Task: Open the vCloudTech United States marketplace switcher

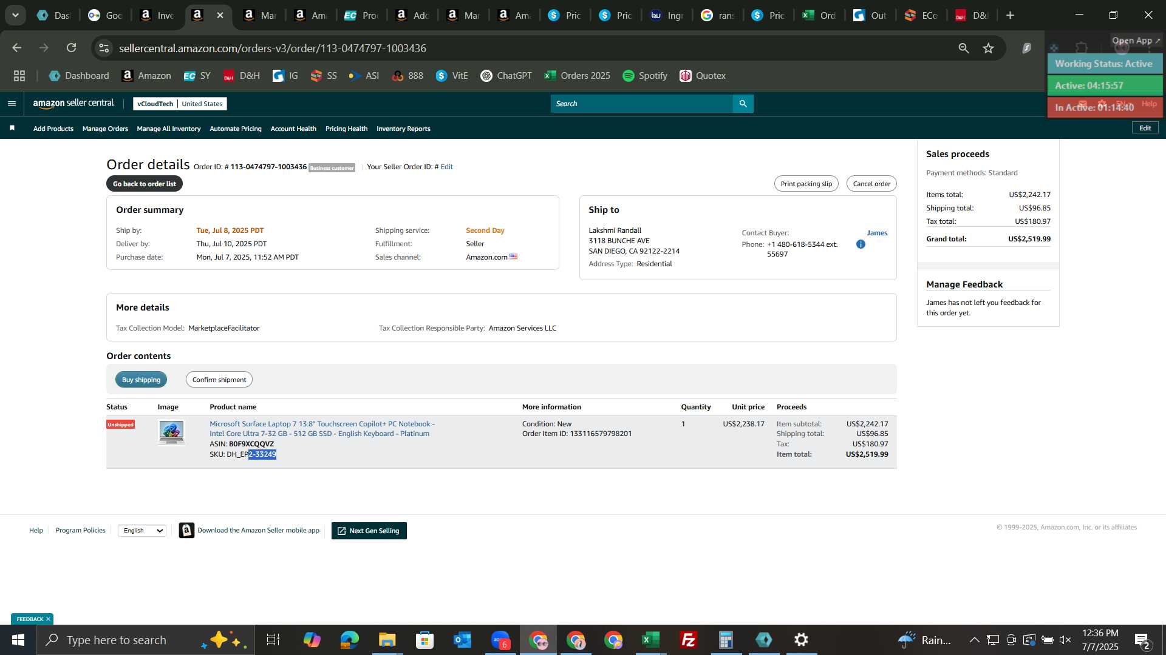Action: pos(180,104)
